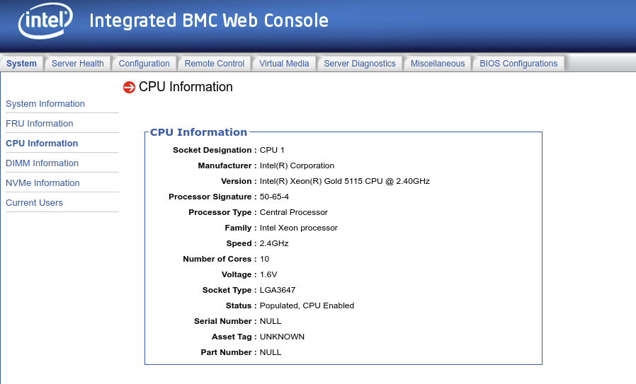Open DIMM Information page

pyautogui.click(x=42, y=163)
